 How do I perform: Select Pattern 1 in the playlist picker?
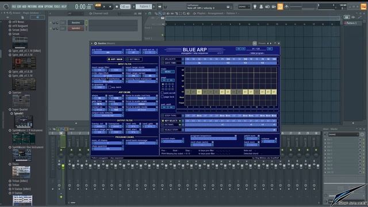(x=351, y=23)
